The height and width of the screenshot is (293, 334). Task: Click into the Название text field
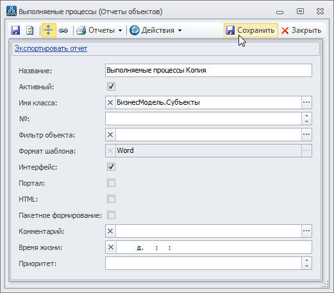208,70
